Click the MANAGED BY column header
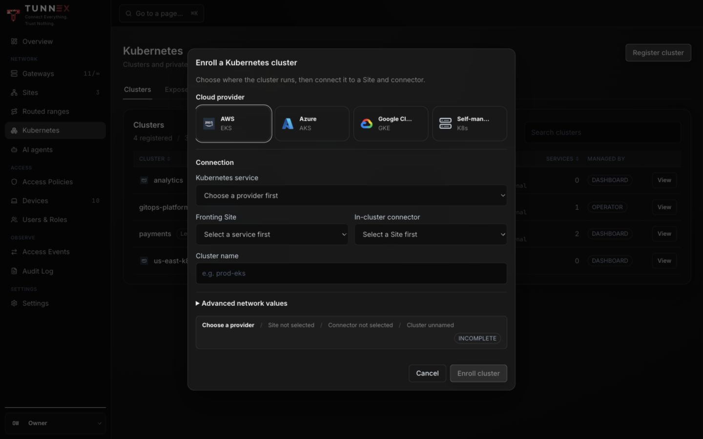The height and width of the screenshot is (439, 703). [x=606, y=159]
